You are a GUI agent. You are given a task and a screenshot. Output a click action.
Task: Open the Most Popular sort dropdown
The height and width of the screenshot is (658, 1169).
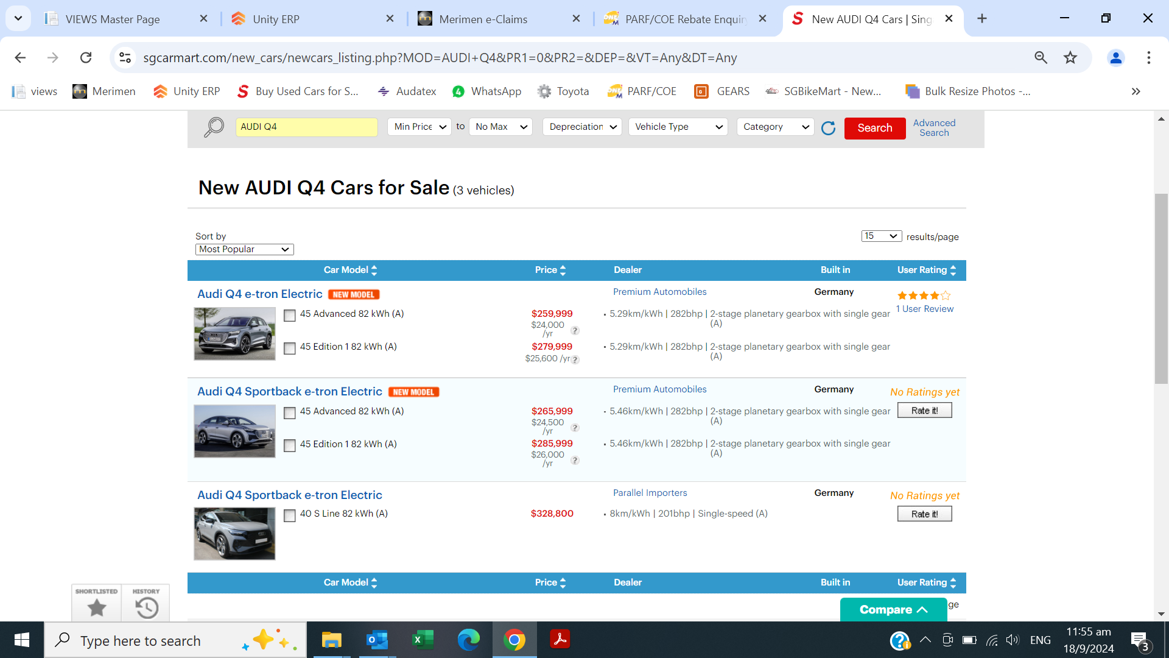tap(244, 249)
